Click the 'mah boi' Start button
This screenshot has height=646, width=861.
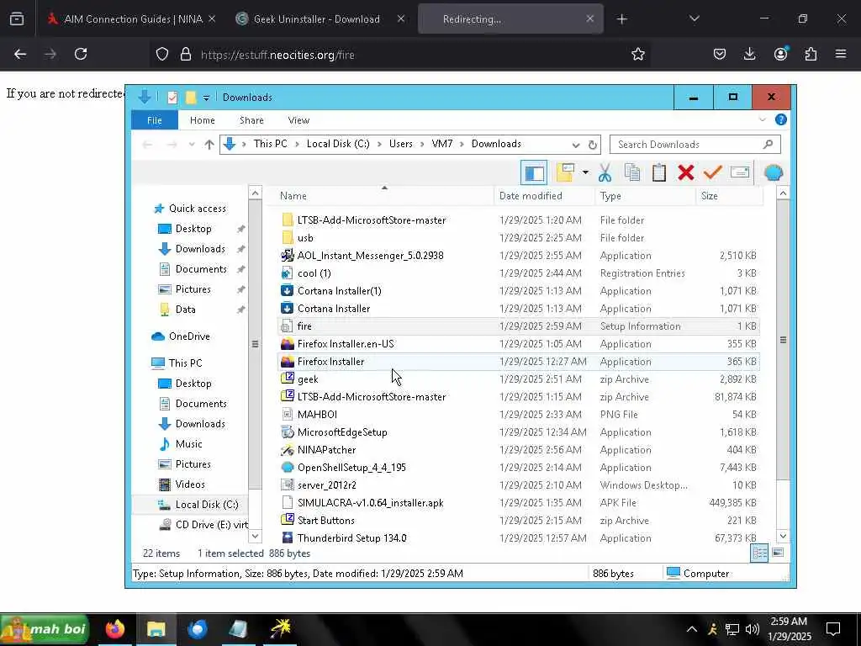pos(45,629)
